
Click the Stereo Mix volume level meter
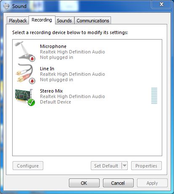pyautogui.click(x=154, y=96)
